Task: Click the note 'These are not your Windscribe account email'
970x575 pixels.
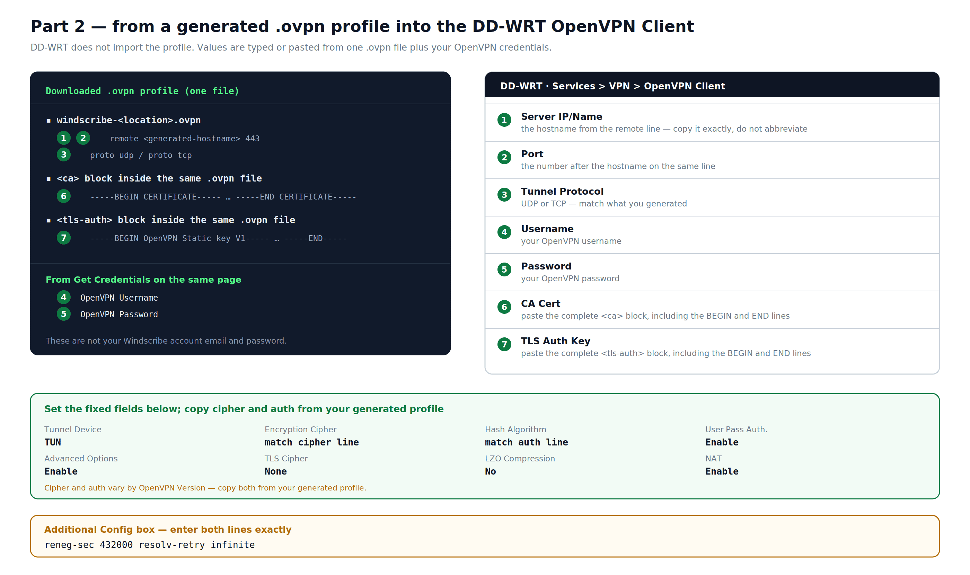Action: pyautogui.click(x=166, y=340)
